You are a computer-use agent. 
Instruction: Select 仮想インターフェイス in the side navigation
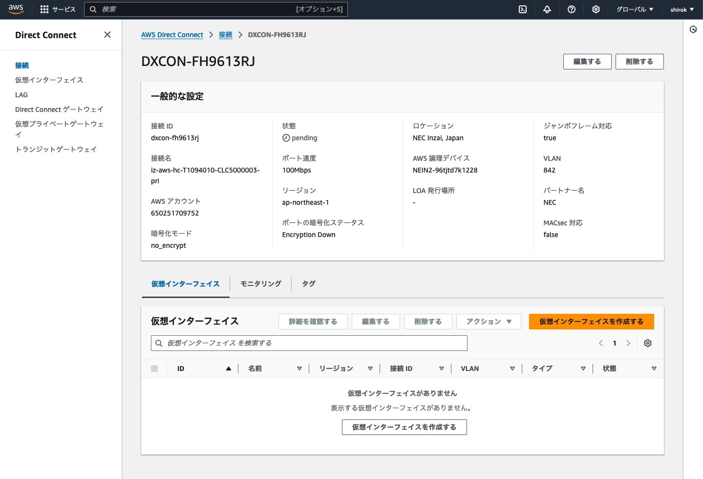coord(49,80)
